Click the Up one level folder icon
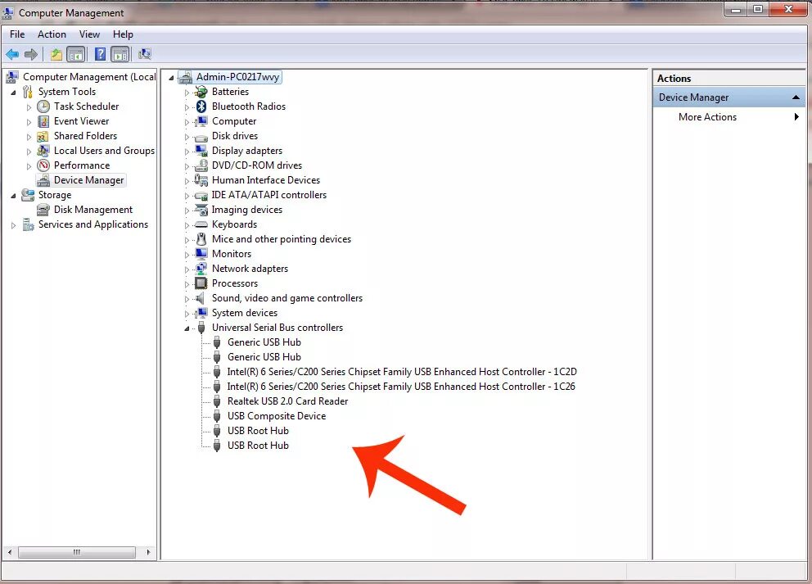This screenshot has width=812, height=584. (56, 54)
